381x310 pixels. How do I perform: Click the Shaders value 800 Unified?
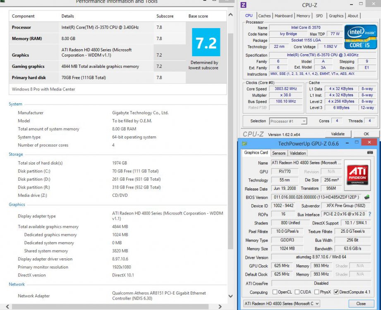(290, 223)
